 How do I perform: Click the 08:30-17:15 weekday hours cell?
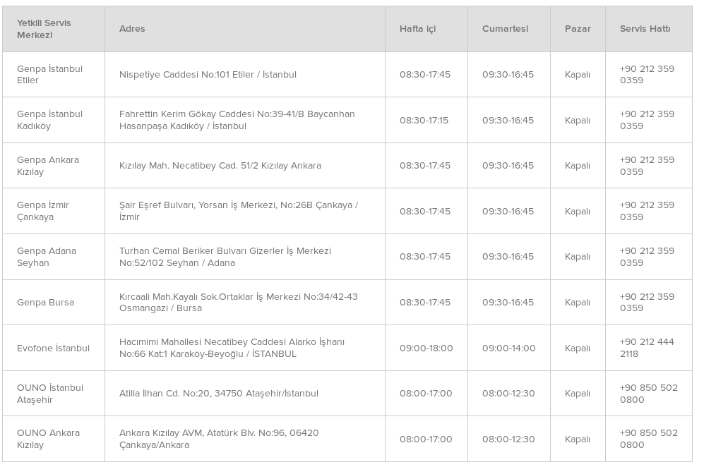424,120
